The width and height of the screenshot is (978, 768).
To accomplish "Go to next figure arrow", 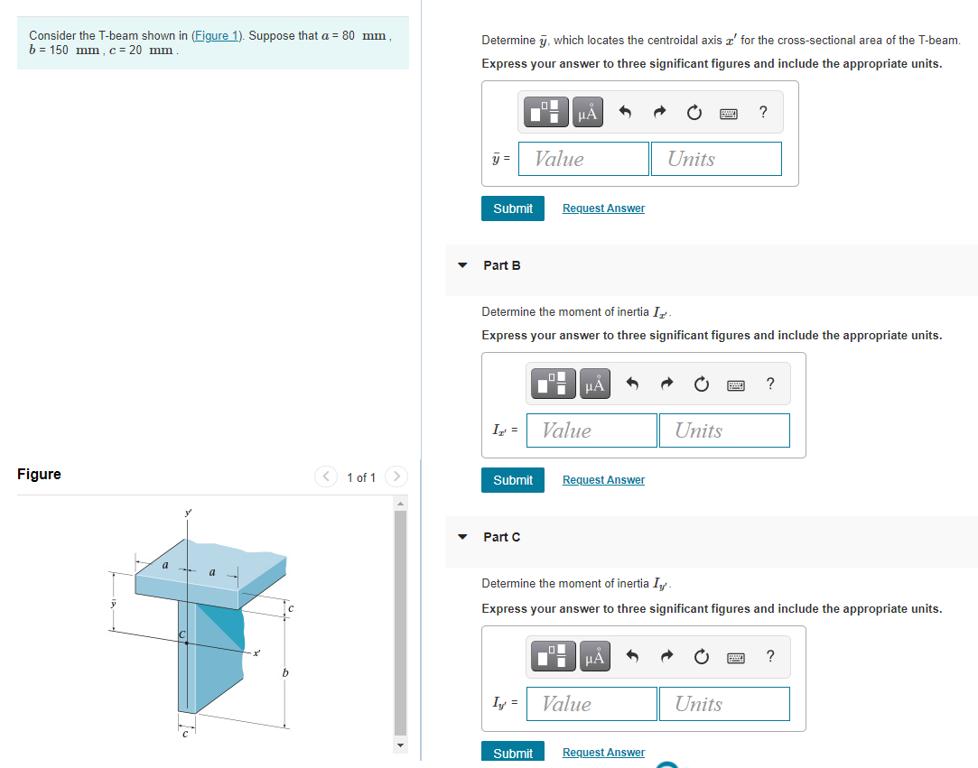I will [396, 477].
